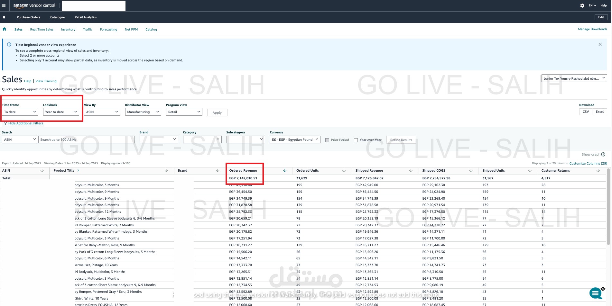Sort by the Brand column arrow
Image resolution: width=612 pixels, height=306 pixels.
click(218, 171)
